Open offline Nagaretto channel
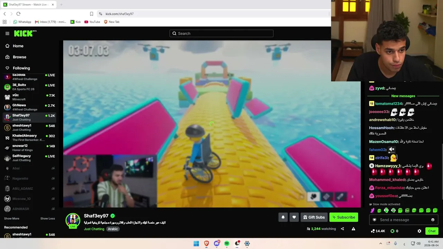This screenshot has width=443, height=249. tap(30, 178)
